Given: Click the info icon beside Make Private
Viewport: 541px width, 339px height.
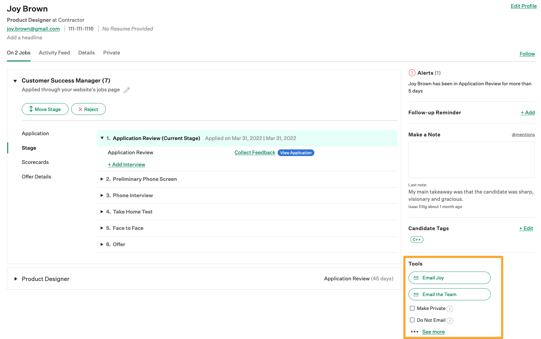Looking at the screenshot, I should tap(450, 308).
